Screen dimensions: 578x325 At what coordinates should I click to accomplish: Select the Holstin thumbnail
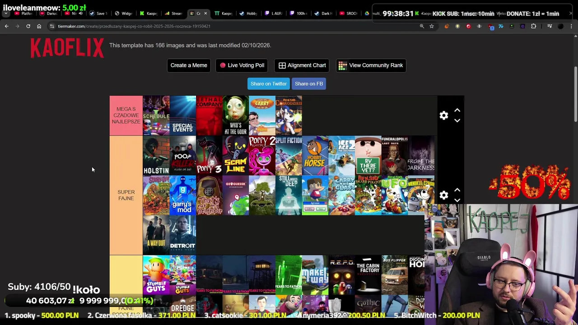click(x=156, y=156)
